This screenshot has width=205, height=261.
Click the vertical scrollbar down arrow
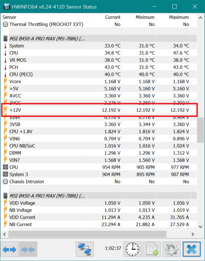tap(201, 227)
